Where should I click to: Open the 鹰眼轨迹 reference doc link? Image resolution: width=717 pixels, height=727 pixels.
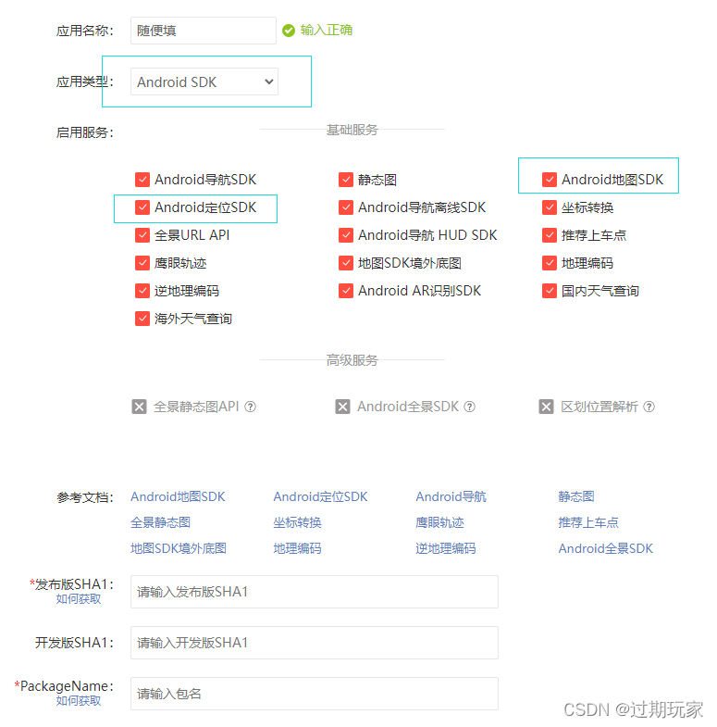pyautogui.click(x=440, y=522)
